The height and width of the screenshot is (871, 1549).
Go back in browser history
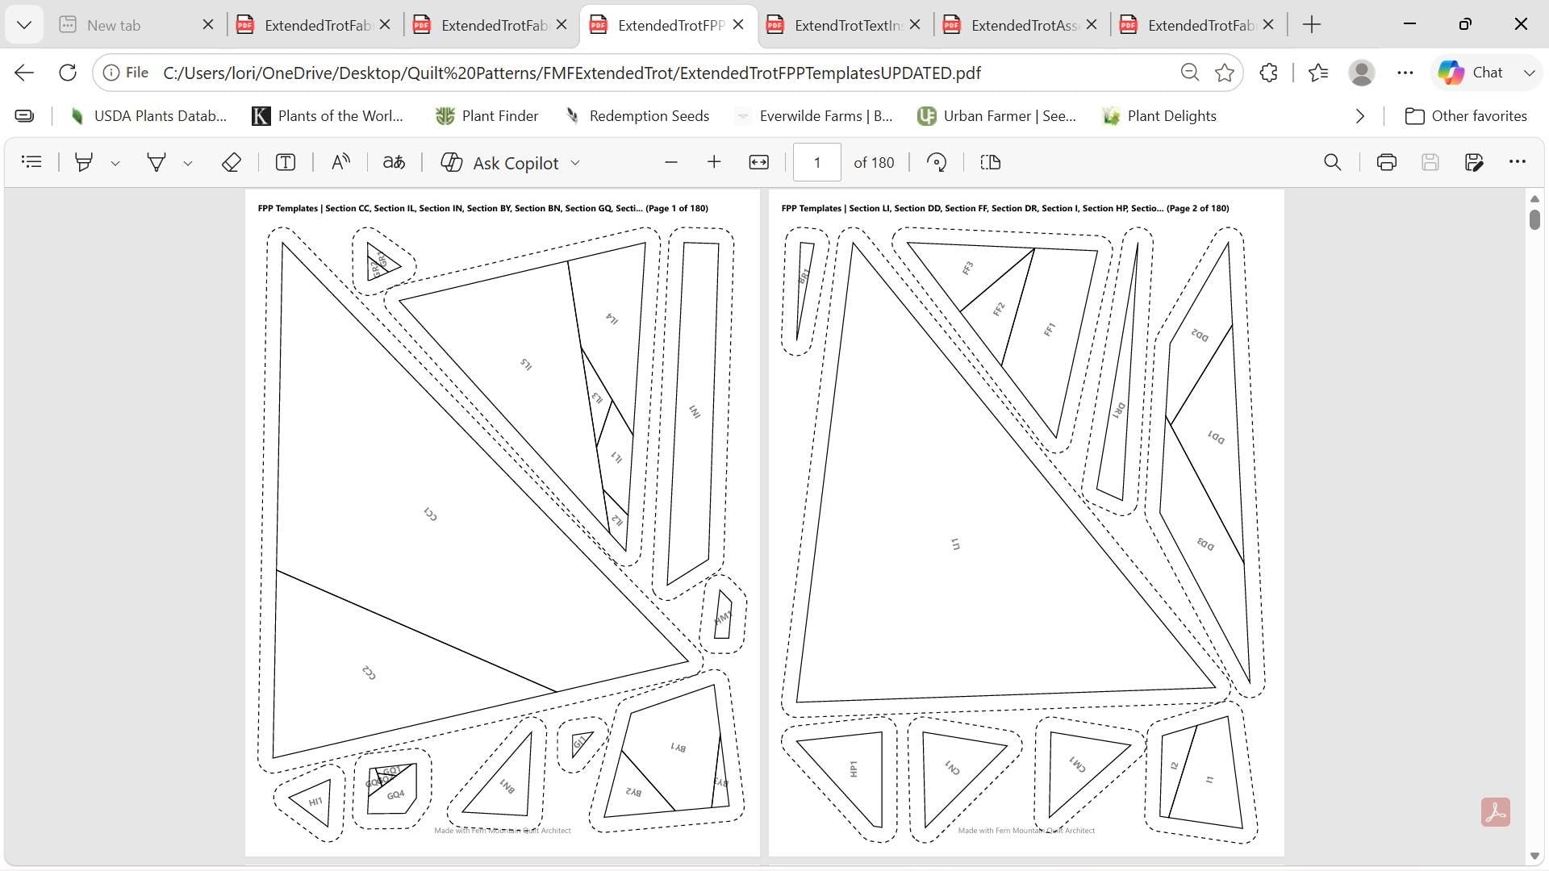click(24, 73)
